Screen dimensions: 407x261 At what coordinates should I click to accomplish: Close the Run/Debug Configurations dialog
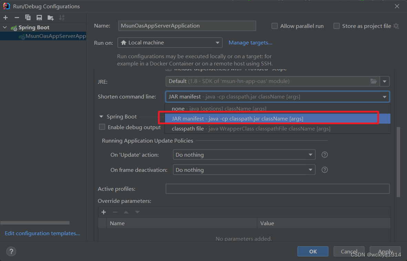[397, 6]
